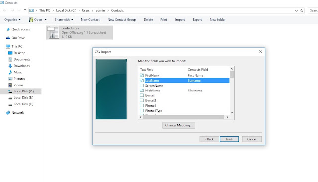Click the Network icon in sidebar
318x182 pixels.
click(8, 113)
